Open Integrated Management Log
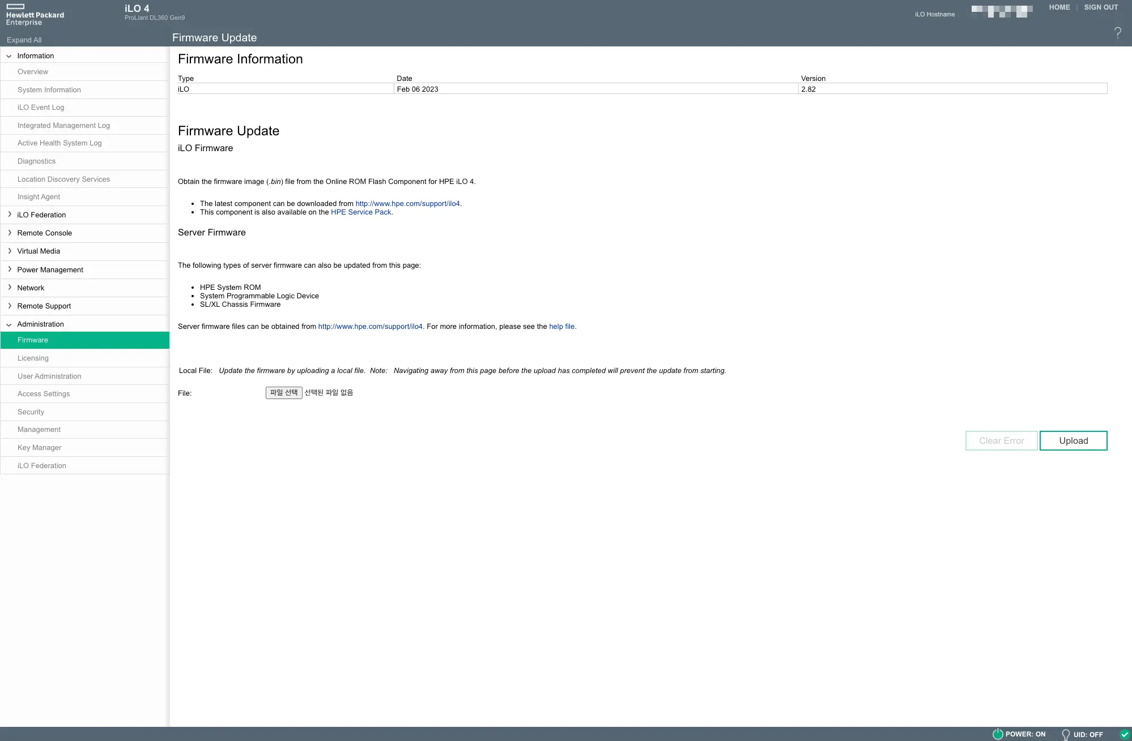Image resolution: width=1132 pixels, height=741 pixels. click(x=63, y=126)
